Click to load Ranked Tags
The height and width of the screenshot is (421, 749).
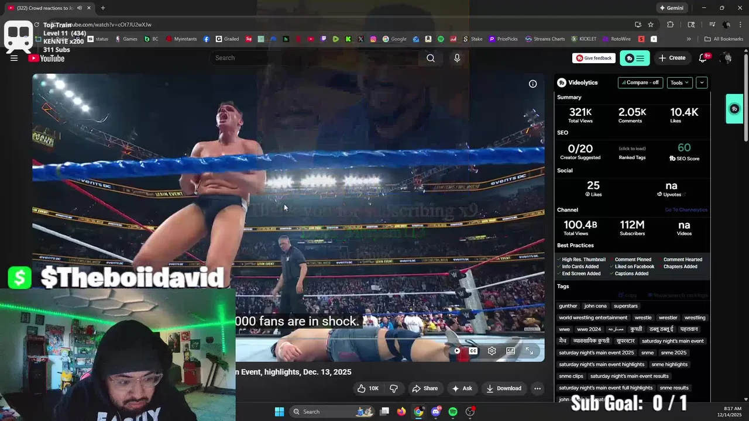632,149
